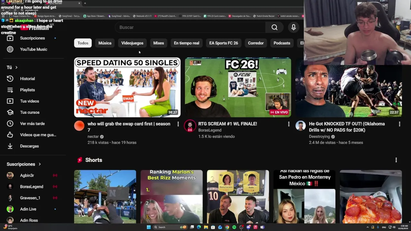This screenshot has height=231, width=411.
Task: Open BorasLegend channel in subscriptions list
Action: [32, 187]
